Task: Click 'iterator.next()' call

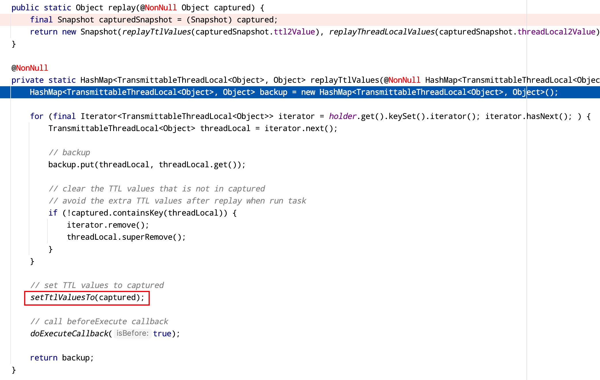Action: tap(299, 128)
